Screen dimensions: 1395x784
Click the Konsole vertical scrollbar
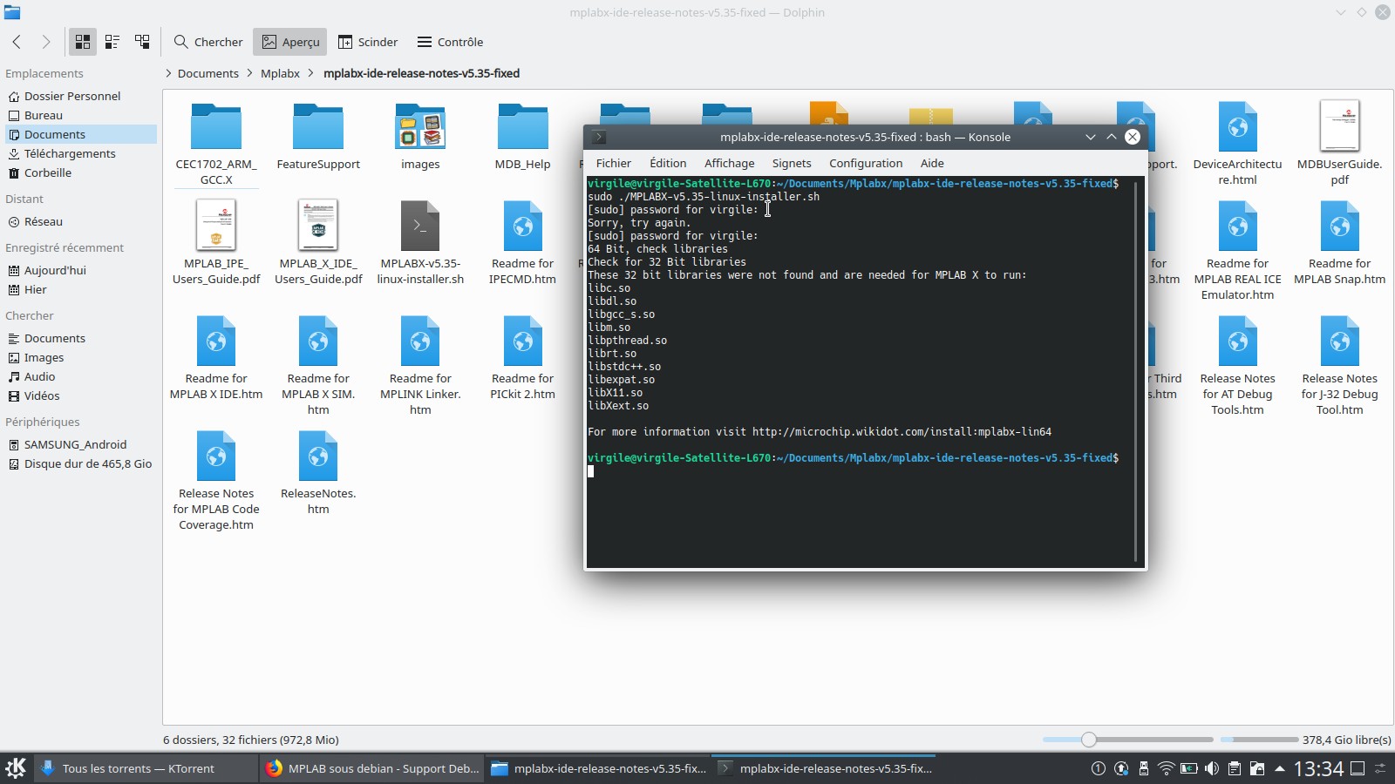pyautogui.click(x=1136, y=372)
